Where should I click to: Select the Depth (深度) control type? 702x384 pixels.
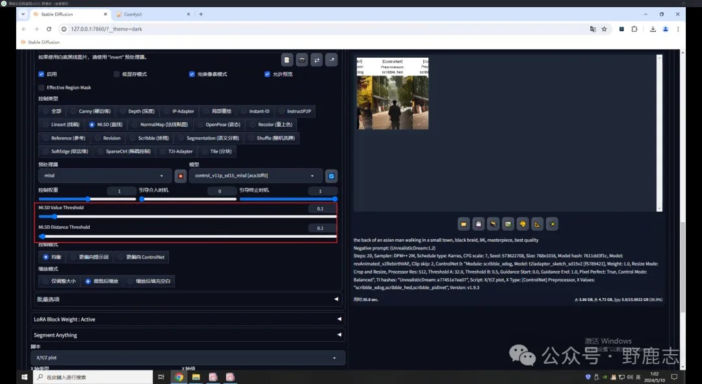(137, 111)
